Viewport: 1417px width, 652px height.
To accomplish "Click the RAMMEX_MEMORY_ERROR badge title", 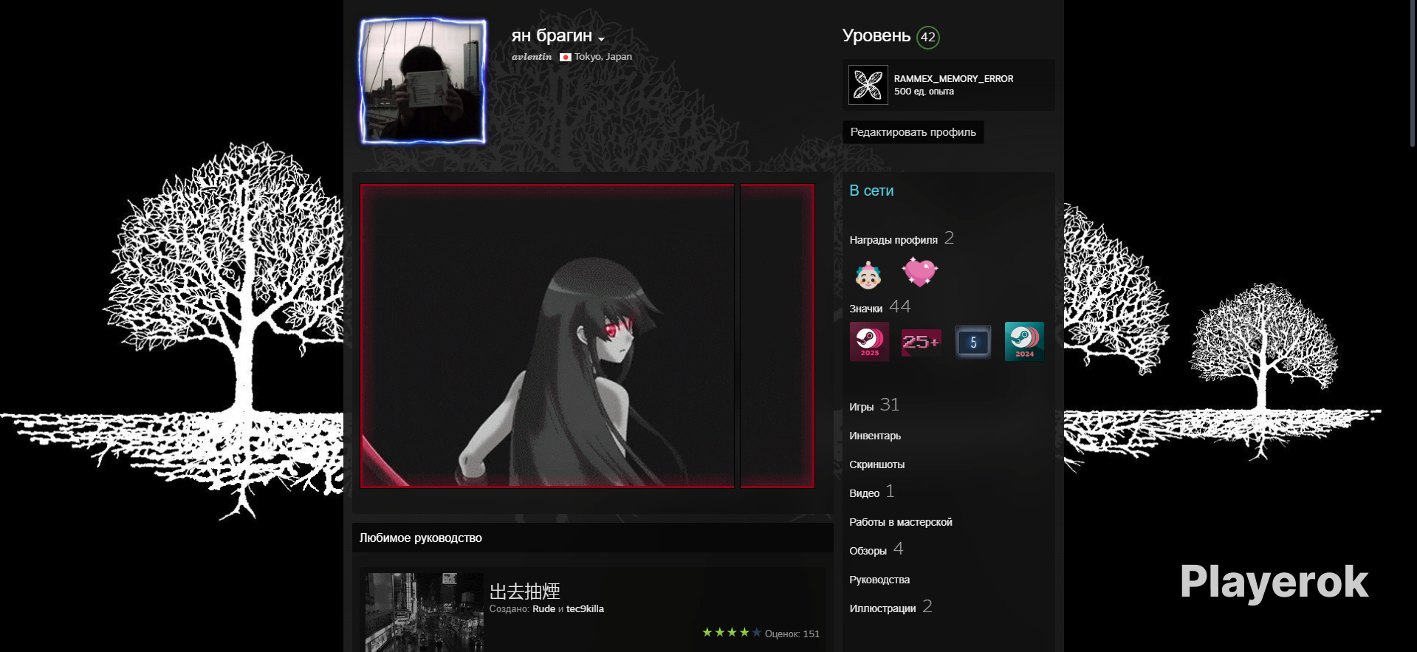I will coord(953,79).
